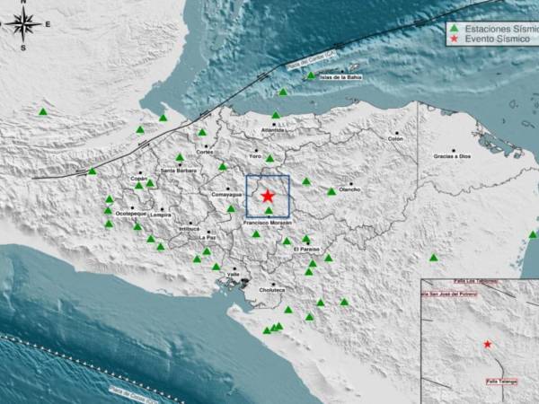This screenshot has width=539, height=404.
Task: Click the 'Evento Sísmico' legend text
Action: click(x=498, y=40)
